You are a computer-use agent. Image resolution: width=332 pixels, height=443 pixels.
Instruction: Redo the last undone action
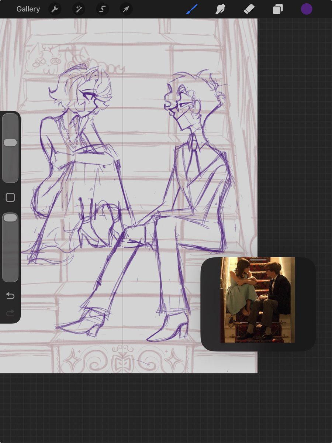(10, 313)
